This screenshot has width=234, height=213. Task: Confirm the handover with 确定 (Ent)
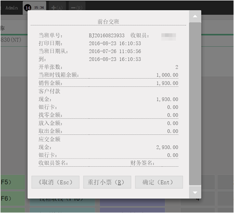(159, 182)
